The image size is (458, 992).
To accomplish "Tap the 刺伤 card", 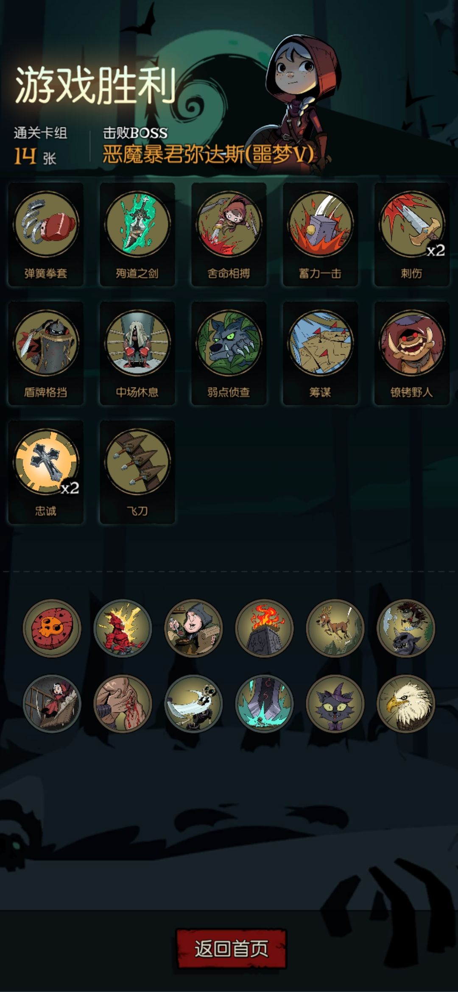I will [412, 234].
